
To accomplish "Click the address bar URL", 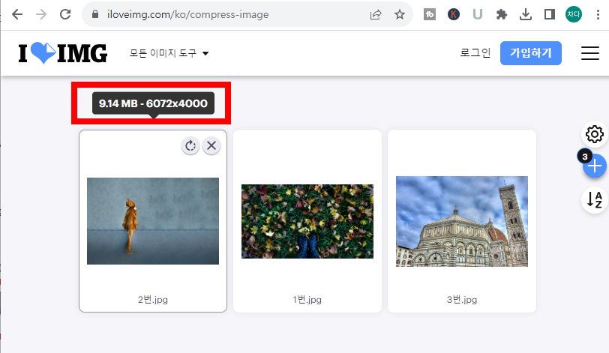I will coord(188,15).
